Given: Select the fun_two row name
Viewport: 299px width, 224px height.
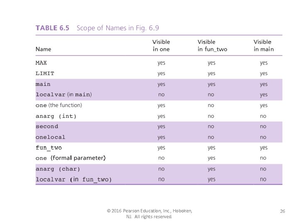Looking at the screenshot, I should pyautogui.click(x=49, y=148).
